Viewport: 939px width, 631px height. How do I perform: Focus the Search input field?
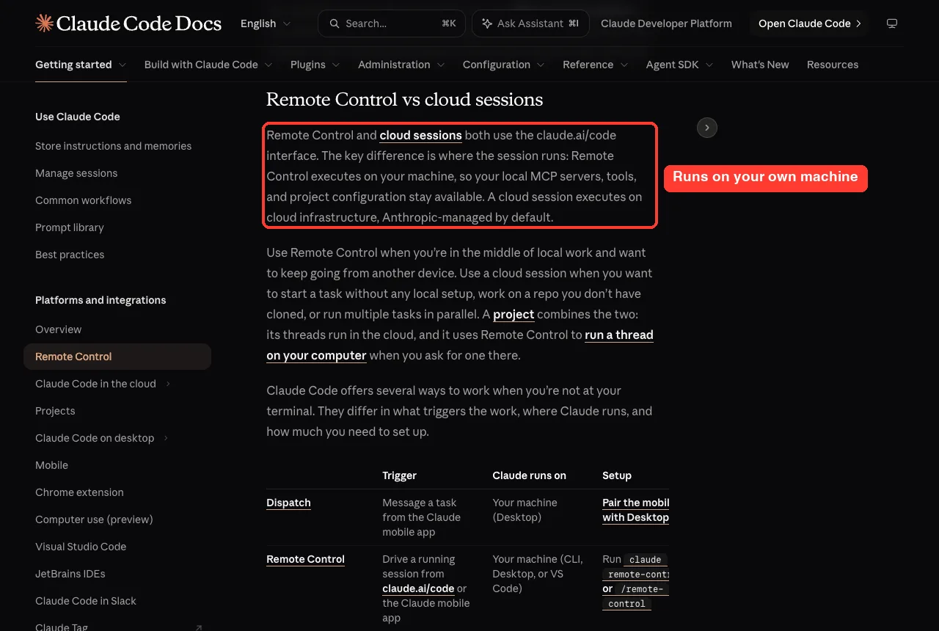(391, 23)
